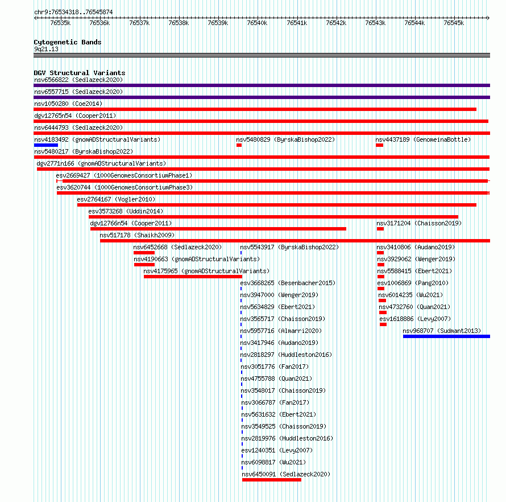Select variant nsv1050280 (Coe2014)
This screenshot has width=506, height=502.
tap(68, 104)
